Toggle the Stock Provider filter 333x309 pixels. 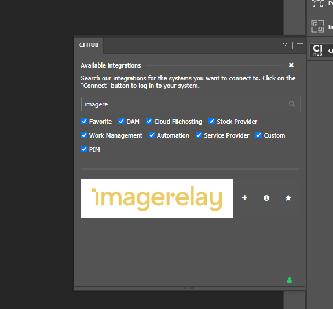click(x=212, y=121)
